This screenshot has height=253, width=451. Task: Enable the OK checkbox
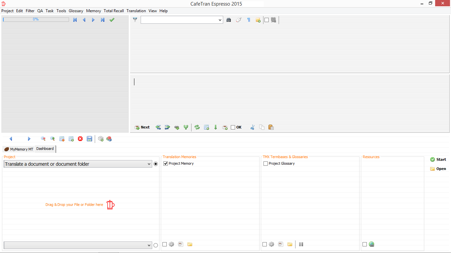click(x=233, y=127)
